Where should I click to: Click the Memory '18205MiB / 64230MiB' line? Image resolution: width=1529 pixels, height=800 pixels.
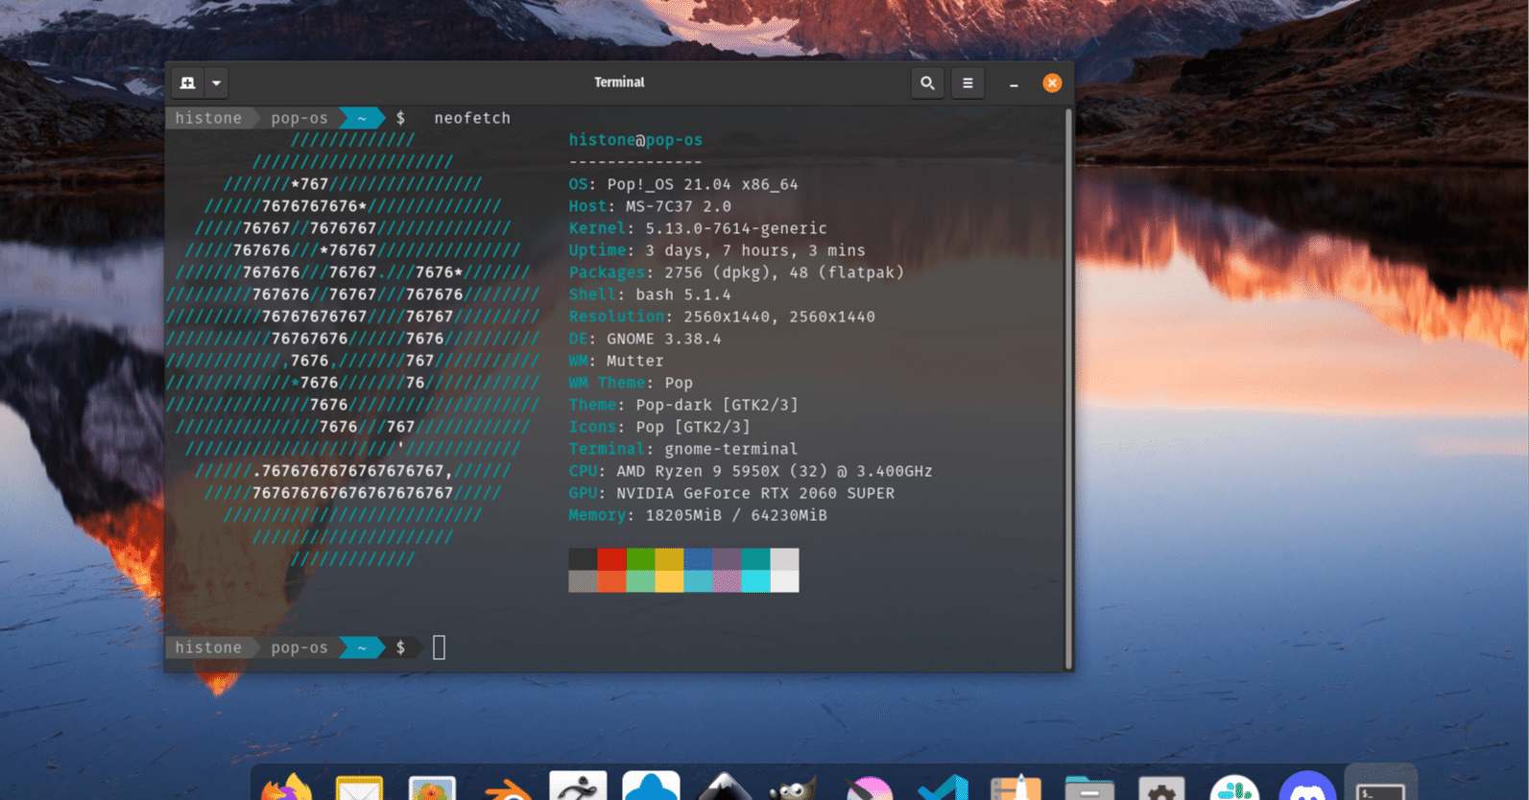[698, 515]
